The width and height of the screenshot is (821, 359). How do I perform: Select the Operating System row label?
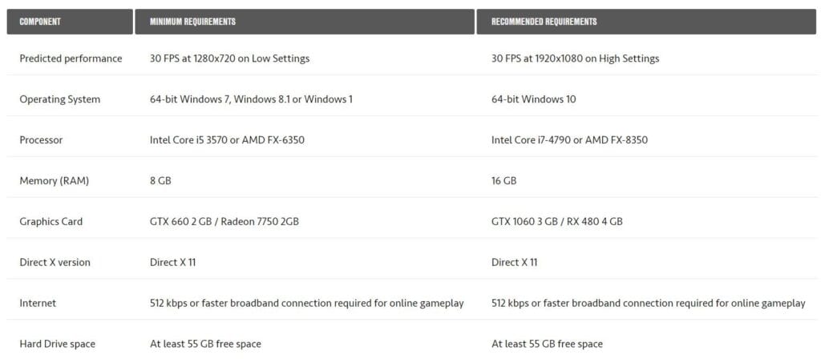pos(59,99)
